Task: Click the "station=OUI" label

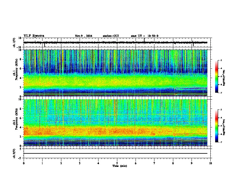Action: 111,36
